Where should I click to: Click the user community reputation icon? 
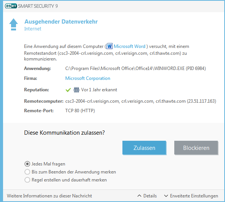click(x=76, y=90)
